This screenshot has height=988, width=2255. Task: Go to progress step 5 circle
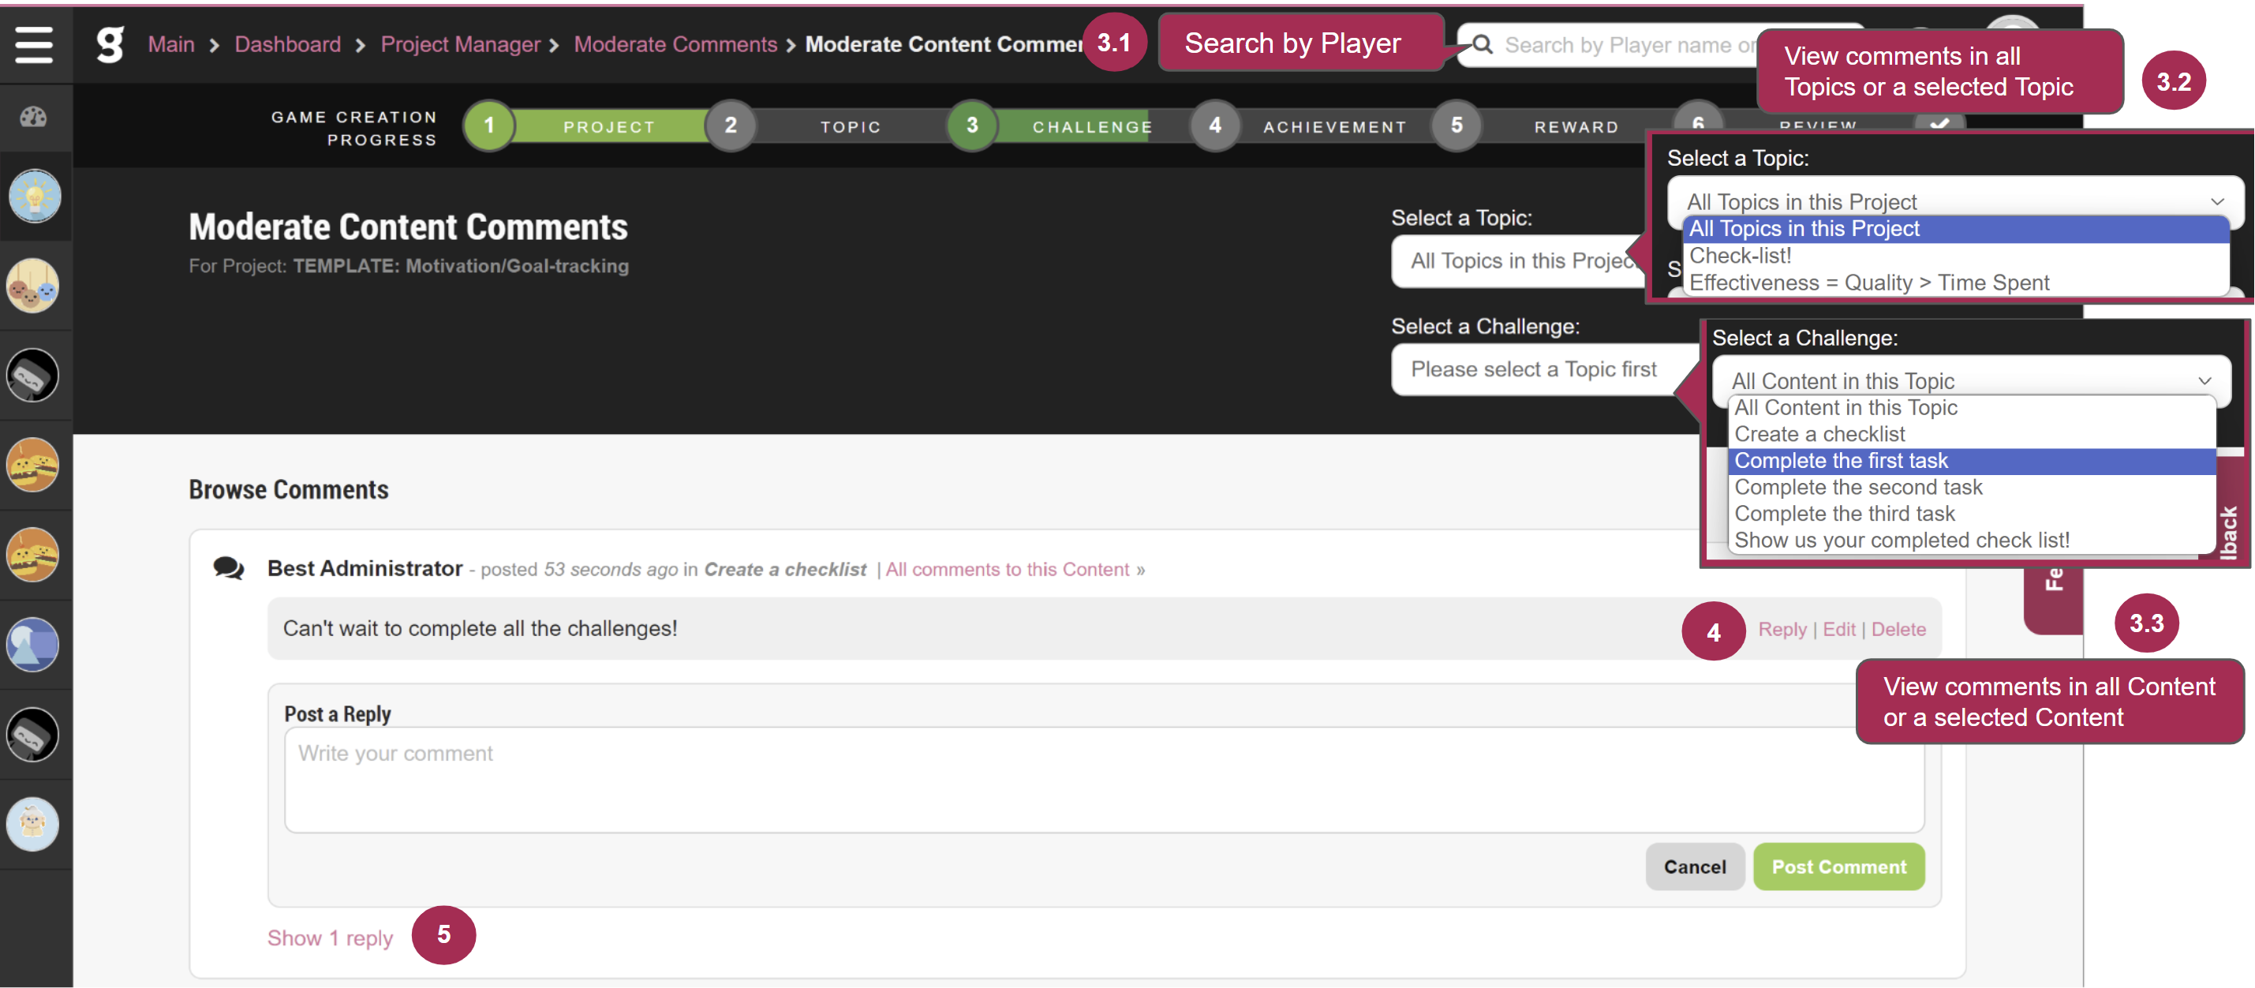1457,125
